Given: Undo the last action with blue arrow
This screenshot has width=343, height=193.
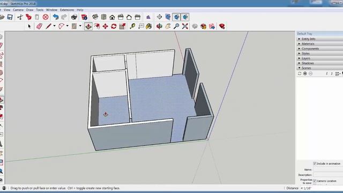Looking at the screenshot, I should point(56,17).
